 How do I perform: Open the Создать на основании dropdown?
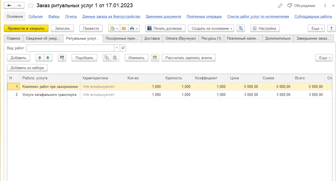point(211,28)
